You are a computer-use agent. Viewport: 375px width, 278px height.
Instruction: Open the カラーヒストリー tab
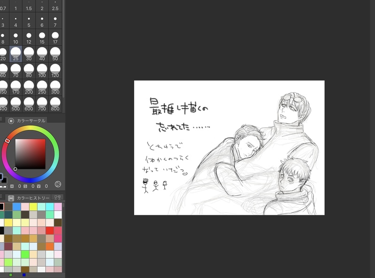pyautogui.click(x=28, y=198)
